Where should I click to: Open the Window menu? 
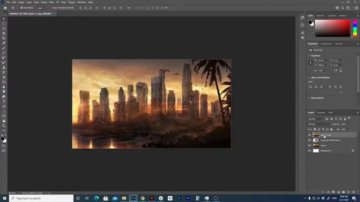tap(82, 2)
